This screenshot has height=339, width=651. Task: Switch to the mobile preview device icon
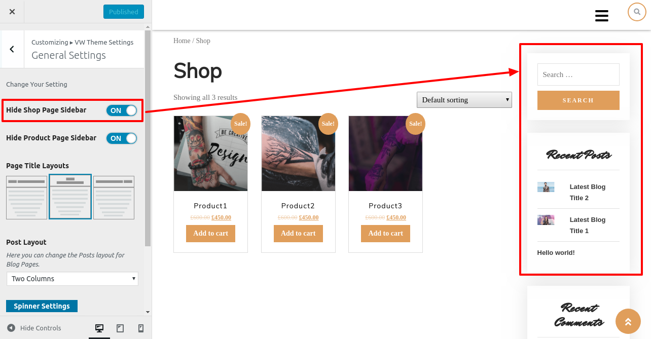pyautogui.click(x=141, y=328)
